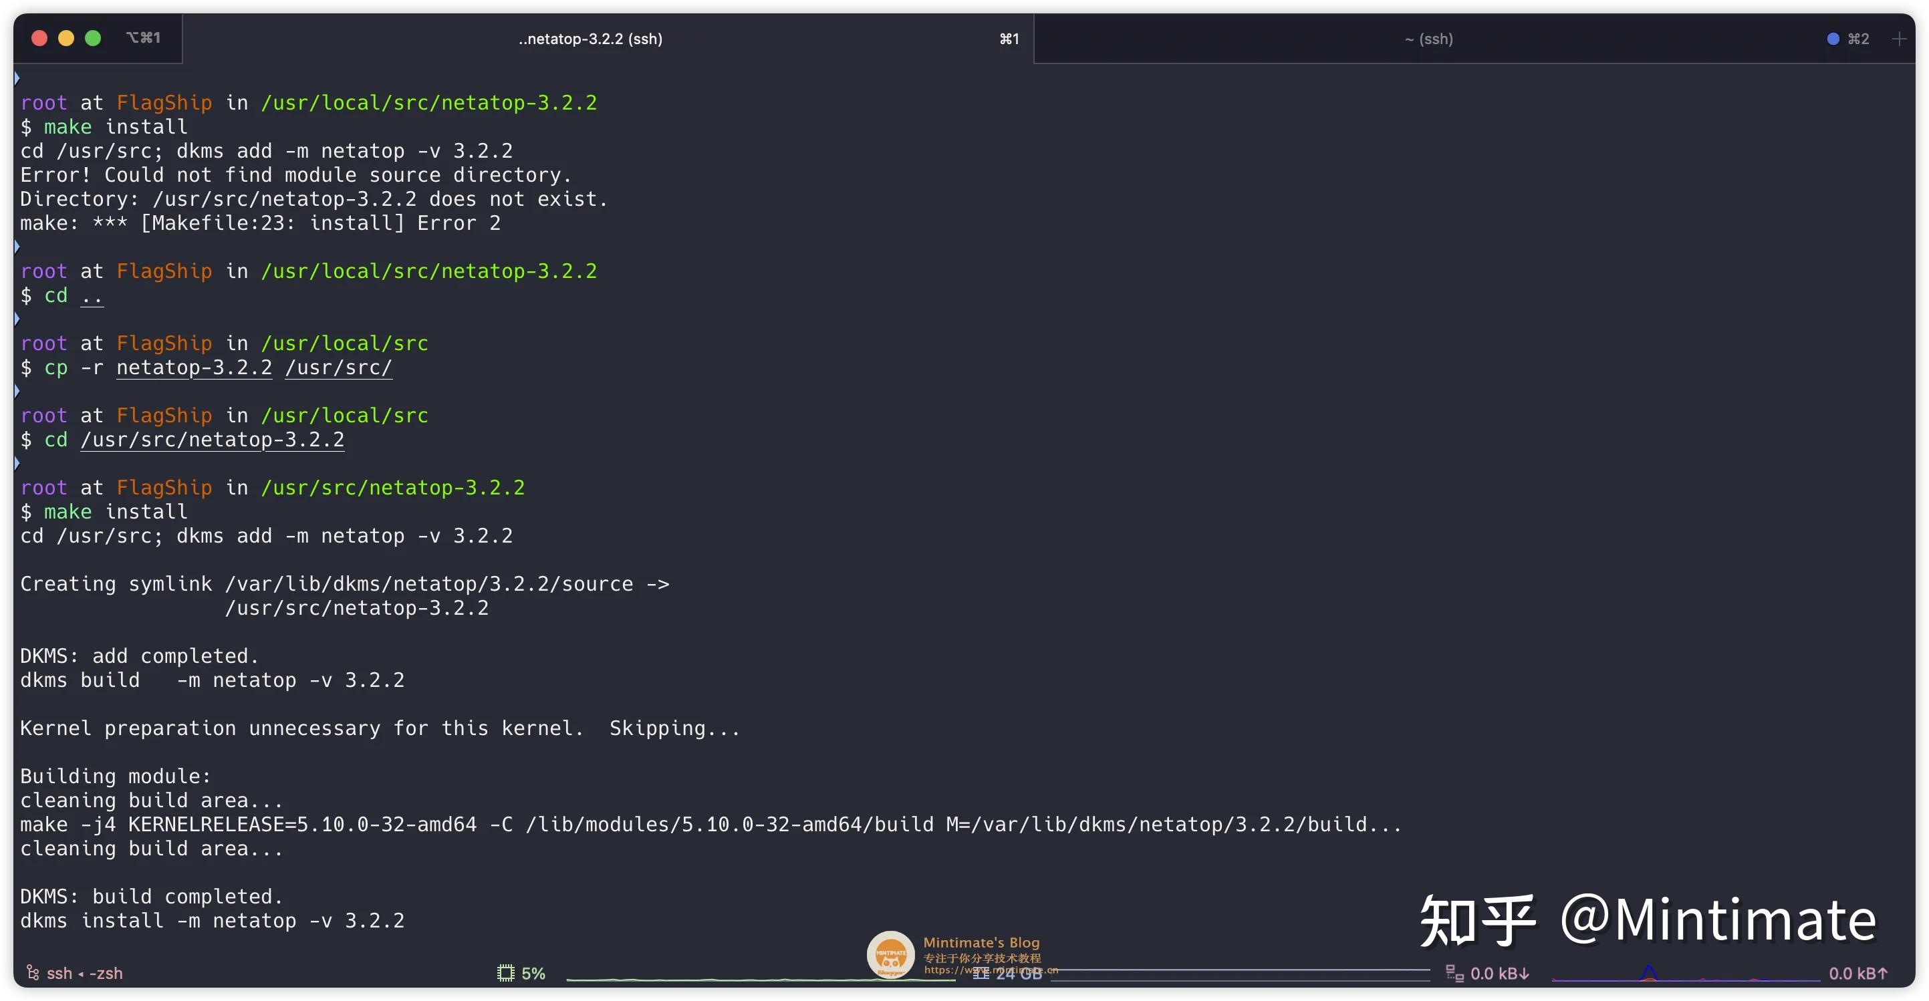Click the underlined netatop-3.2.2 argument in cp command
1929x1001 pixels.
point(194,368)
